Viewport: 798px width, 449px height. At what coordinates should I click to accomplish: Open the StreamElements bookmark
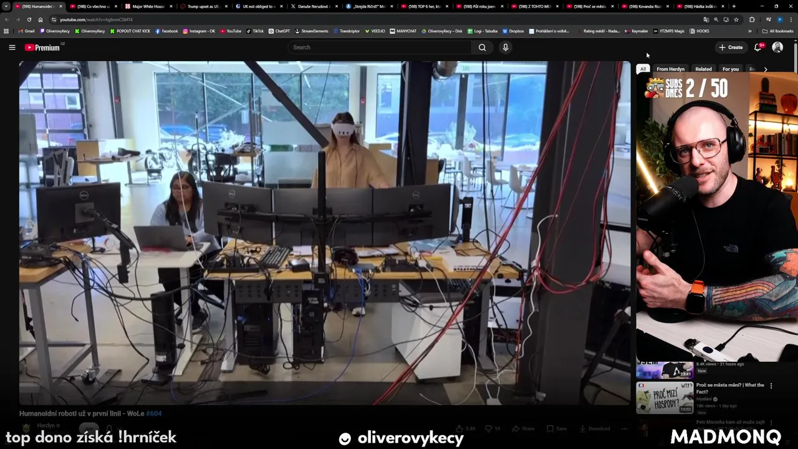[x=312, y=31]
